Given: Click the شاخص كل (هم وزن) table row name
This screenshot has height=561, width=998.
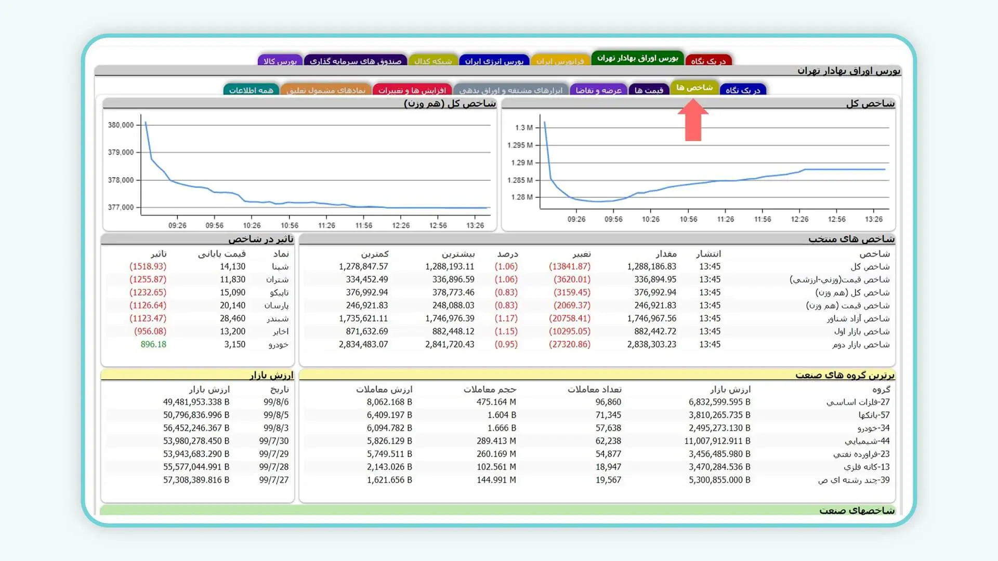Looking at the screenshot, I should pos(852,292).
